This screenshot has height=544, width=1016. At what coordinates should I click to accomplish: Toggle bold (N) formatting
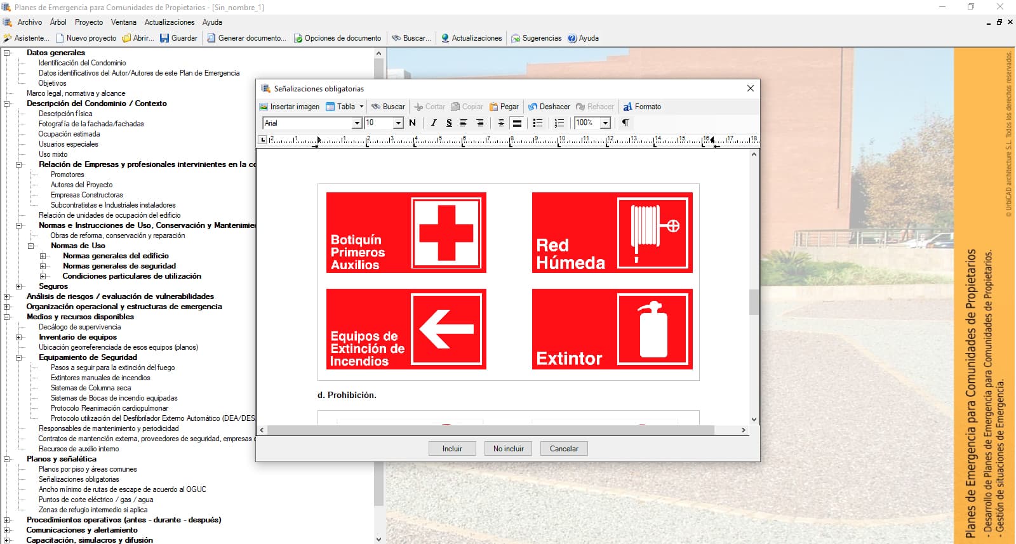413,123
